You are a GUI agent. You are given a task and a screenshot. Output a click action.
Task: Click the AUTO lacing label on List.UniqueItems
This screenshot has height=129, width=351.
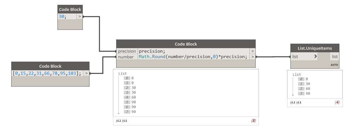click(334, 65)
